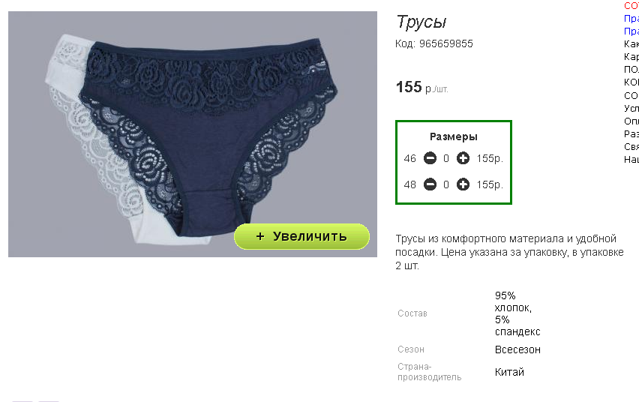Open the sidebar item starting with ПО
The height and width of the screenshot is (402, 639).
pyautogui.click(x=631, y=69)
